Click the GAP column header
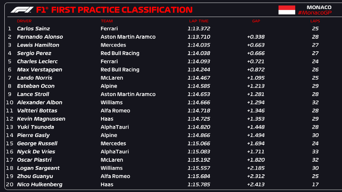Image resolution: width=342 pixels, height=192 pixels. pos(256,21)
